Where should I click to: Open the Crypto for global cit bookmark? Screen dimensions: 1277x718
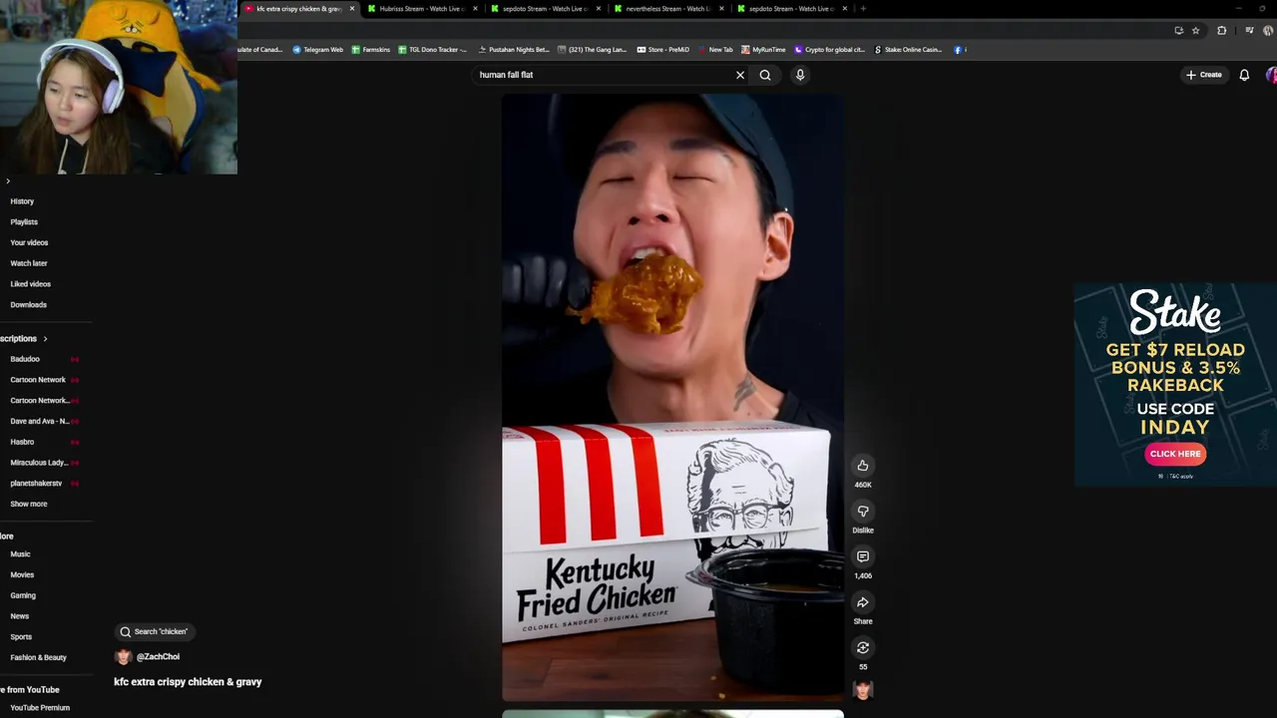click(829, 50)
